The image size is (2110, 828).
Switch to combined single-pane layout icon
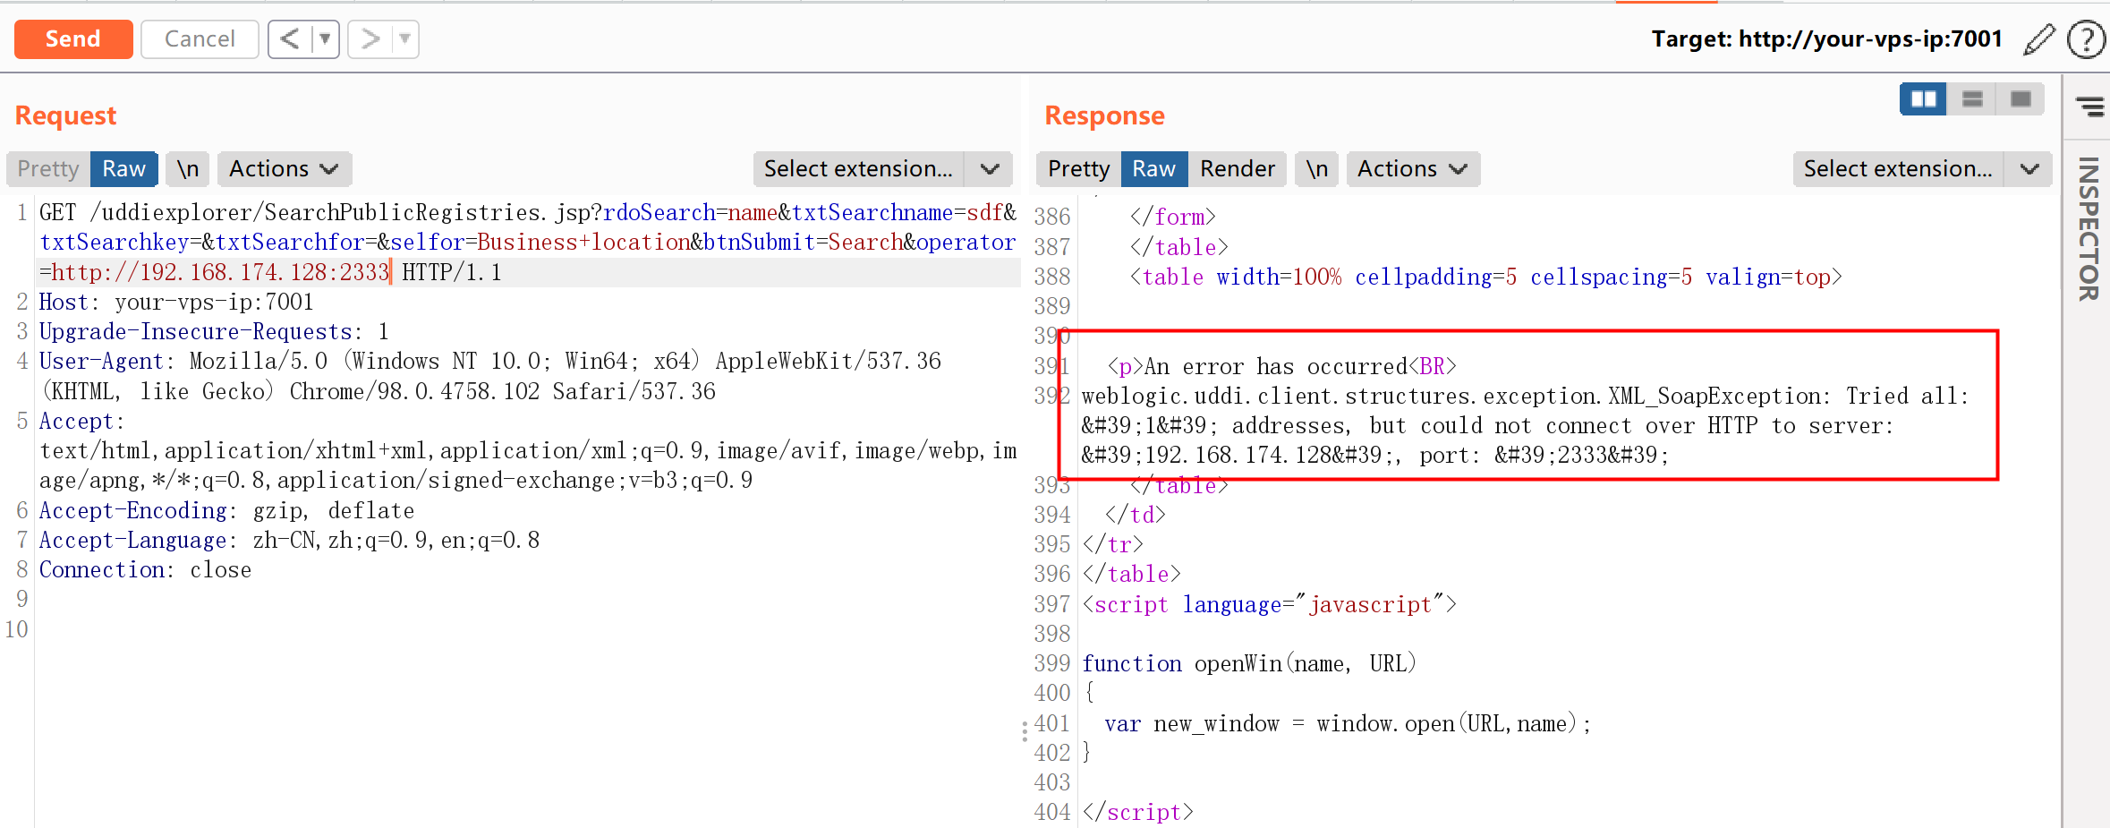tap(2021, 99)
